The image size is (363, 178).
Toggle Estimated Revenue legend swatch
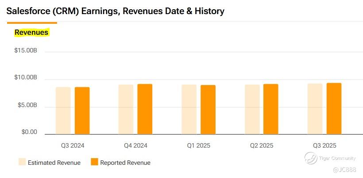(22, 162)
